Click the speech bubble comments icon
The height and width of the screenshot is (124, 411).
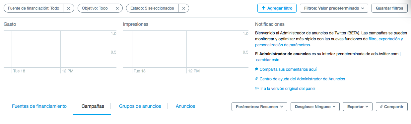pyautogui.click(x=256, y=69)
